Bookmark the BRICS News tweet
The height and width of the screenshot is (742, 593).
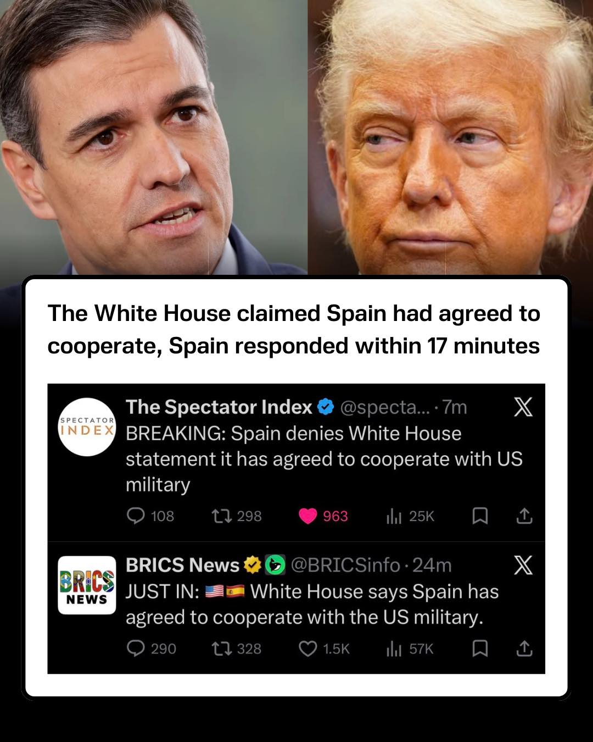(480, 649)
